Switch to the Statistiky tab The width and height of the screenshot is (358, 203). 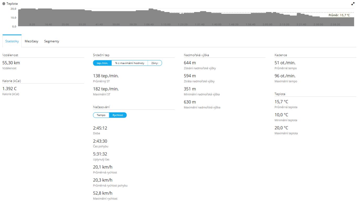click(x=12, y=41)
